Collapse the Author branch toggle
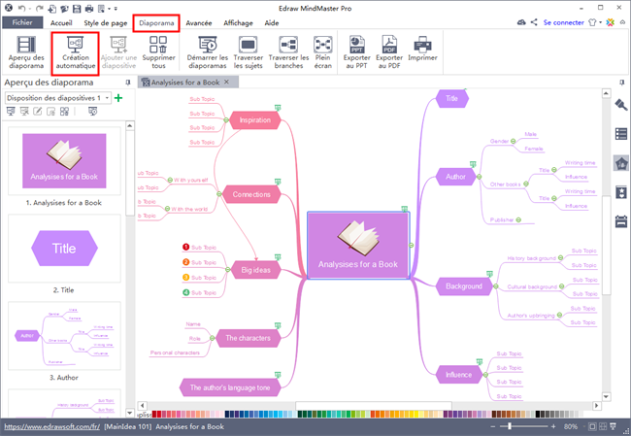The image size is (631, 436). tap(479, 177)
